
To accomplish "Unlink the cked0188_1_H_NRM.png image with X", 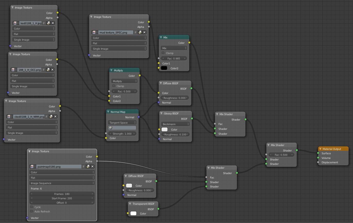I will click(55, 117).
